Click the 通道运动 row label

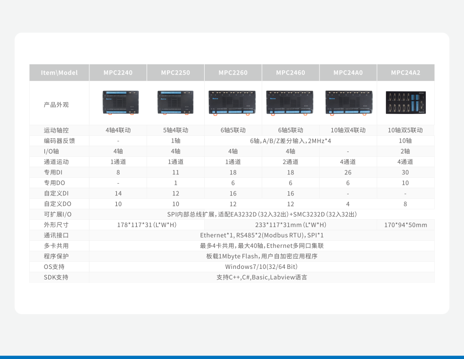[x=56, y=162]
